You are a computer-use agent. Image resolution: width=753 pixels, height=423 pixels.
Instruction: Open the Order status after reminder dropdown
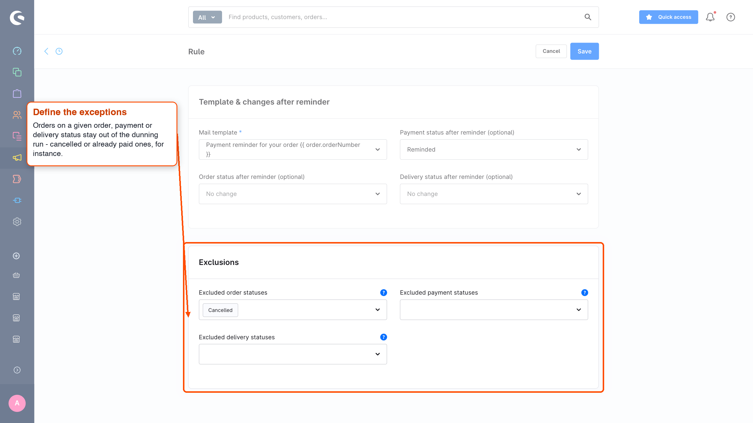click(293, 194)
